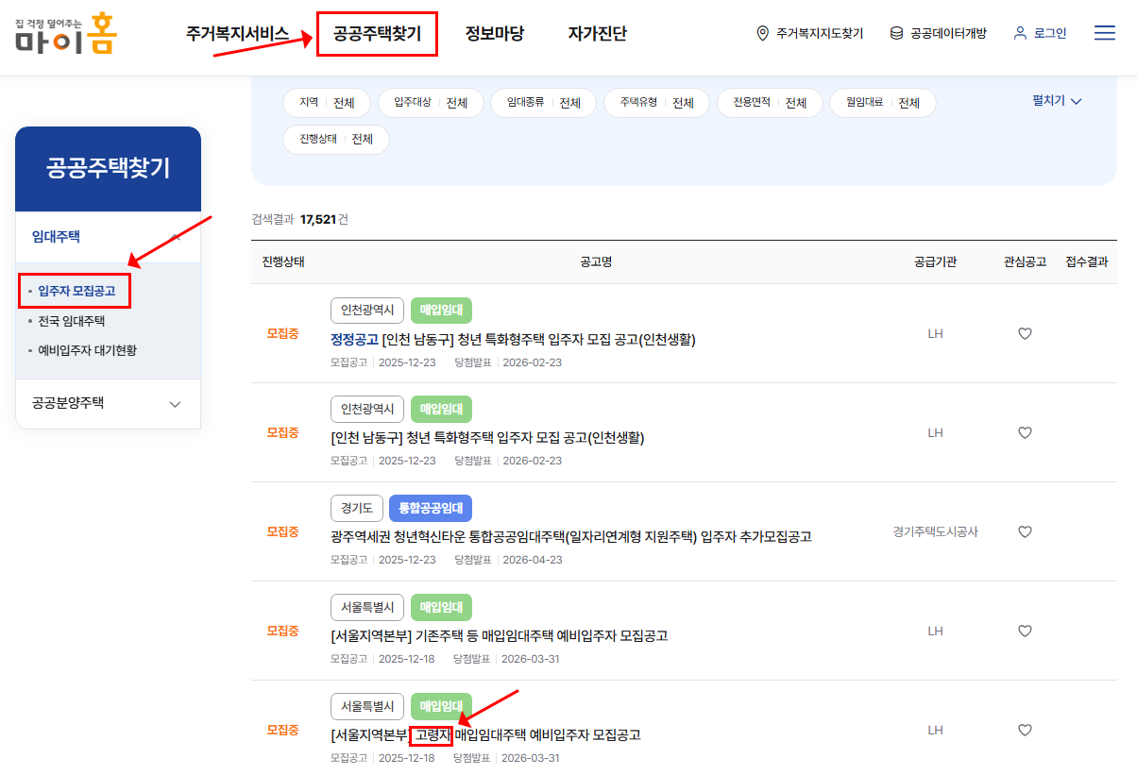1137x775 pixels.
Task: Open the 월임대료 filter
Action: tap(883, 103)
